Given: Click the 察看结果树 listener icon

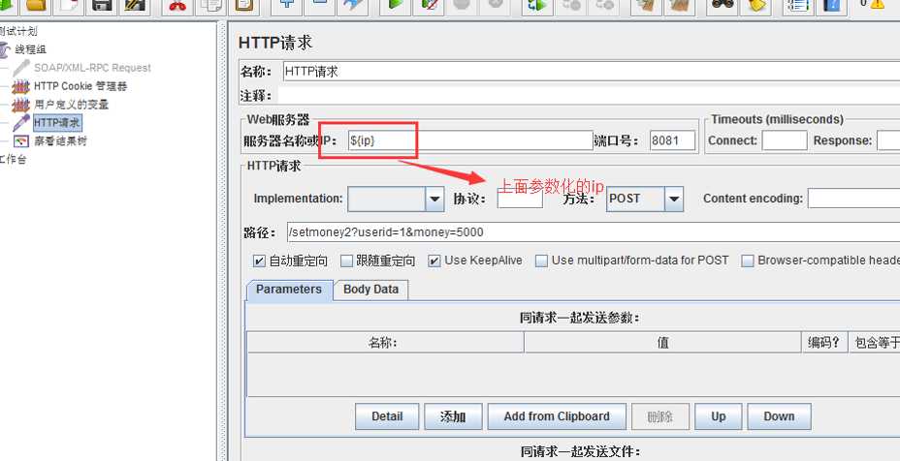Looking at the screenshot, I should click(21, 140).
